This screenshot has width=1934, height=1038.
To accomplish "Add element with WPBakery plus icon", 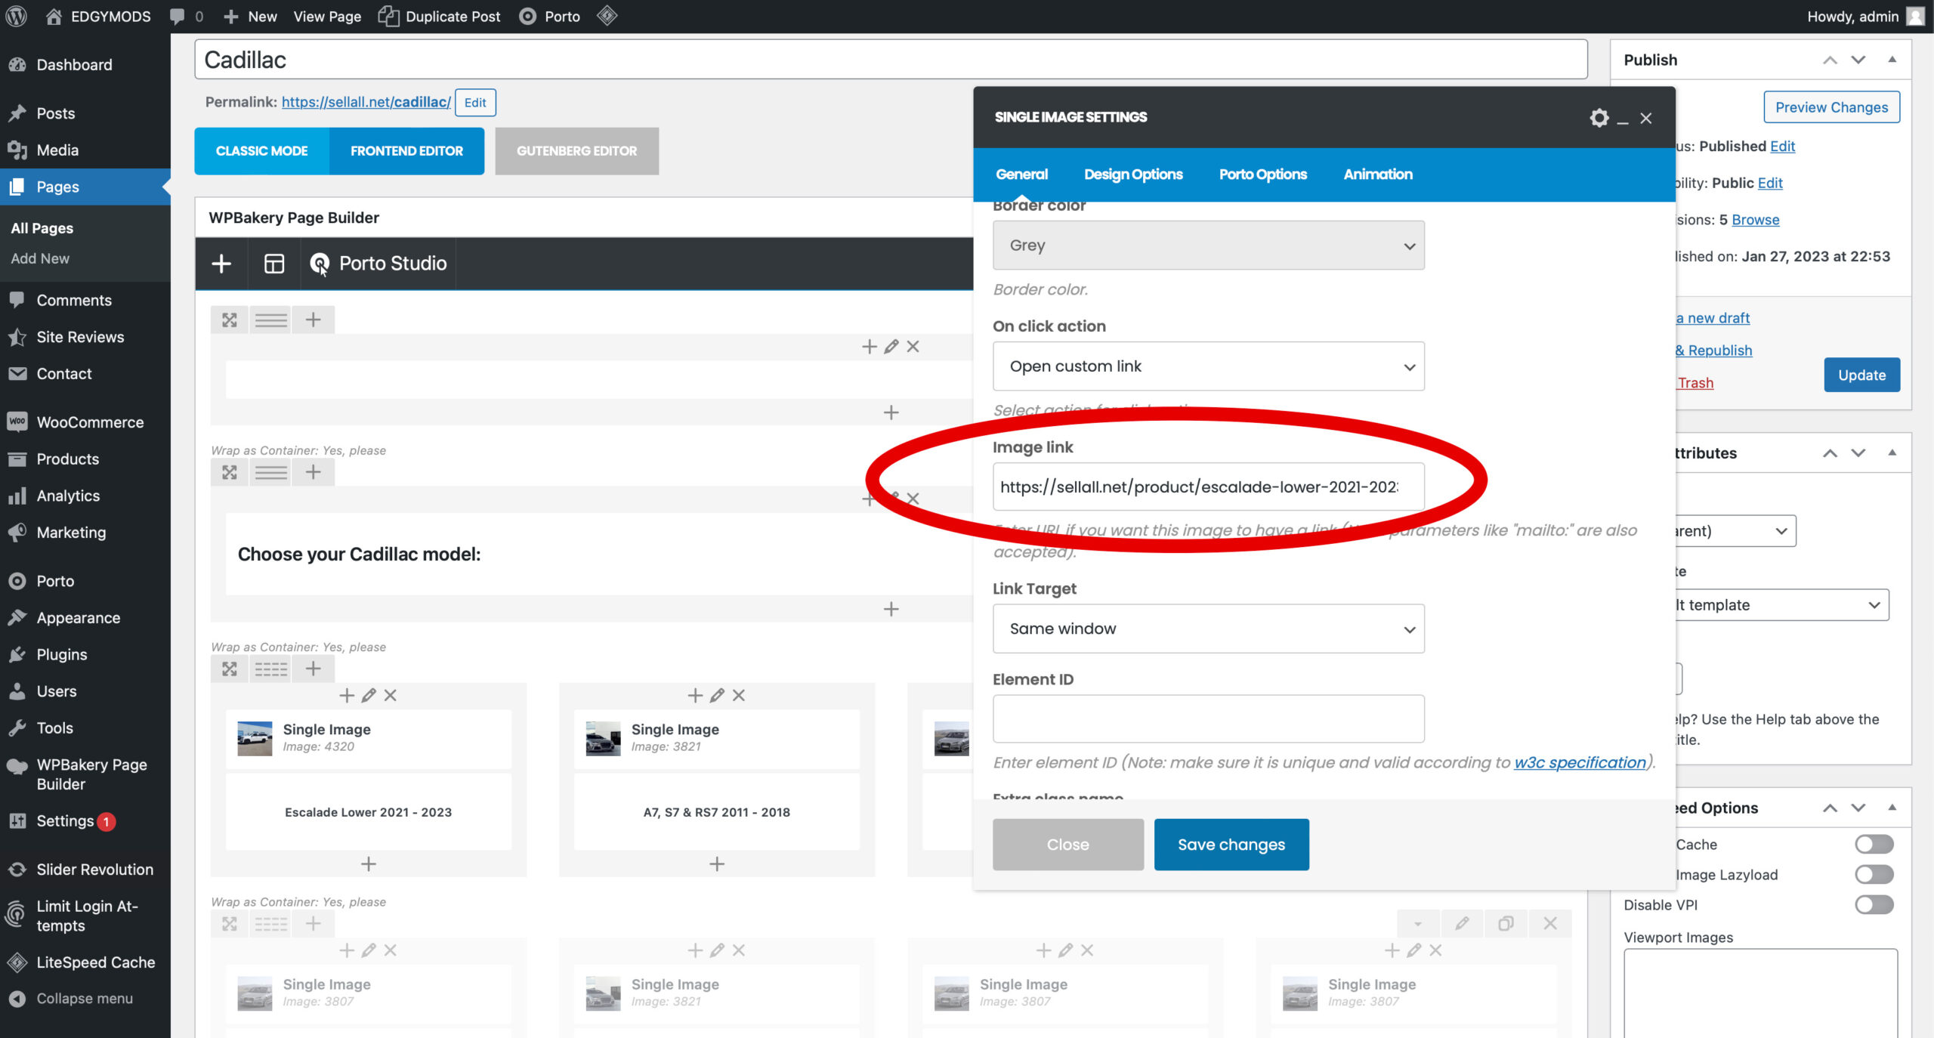I will coord(221,264).
